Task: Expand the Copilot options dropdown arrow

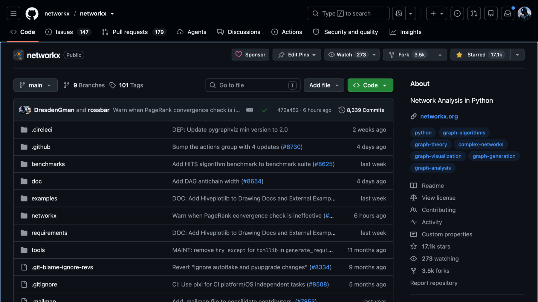Action: click(411, 13)
